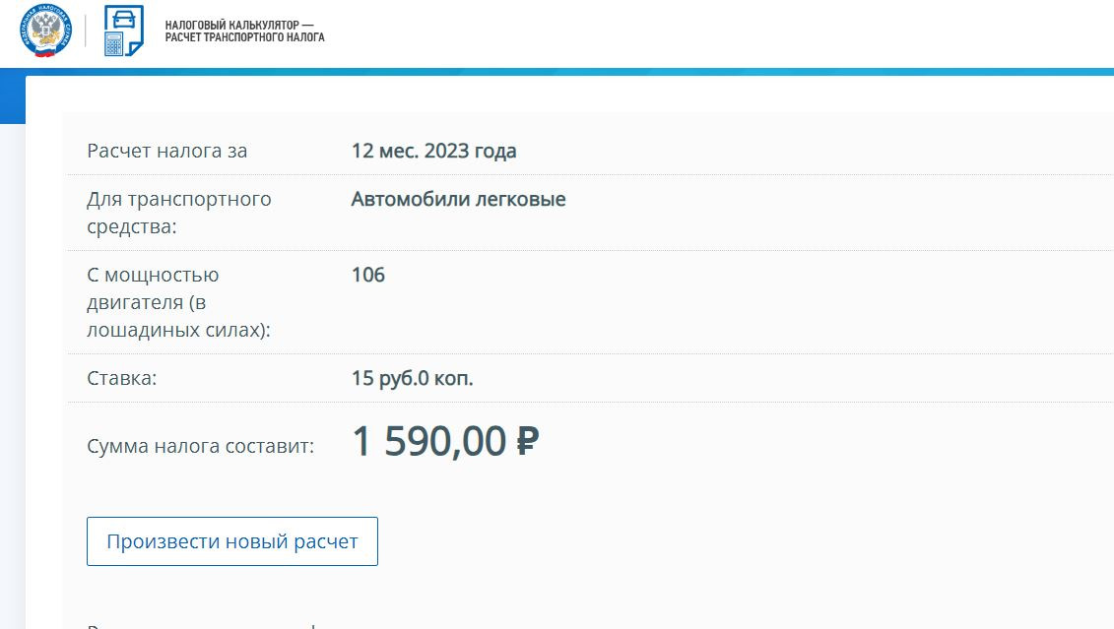Click the "С мощностью двигателя" label
Viewport: 1114px width, 629px height.
coord(178,302)
